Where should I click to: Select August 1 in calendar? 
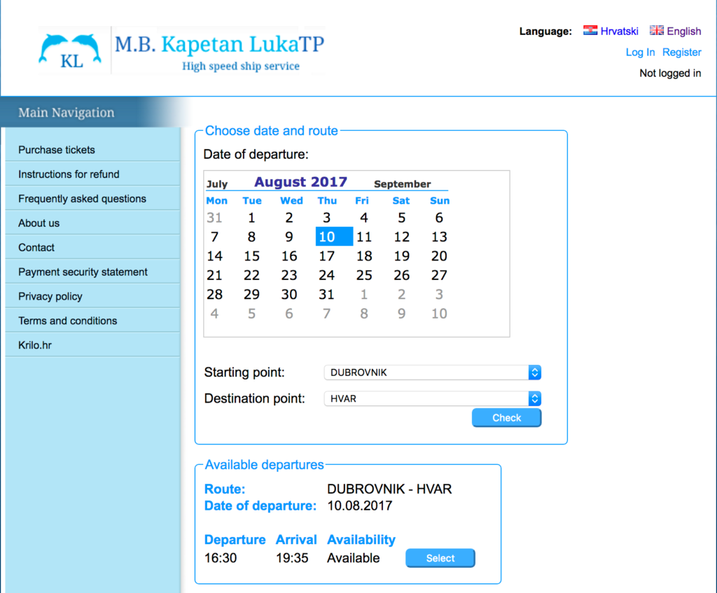251,218
